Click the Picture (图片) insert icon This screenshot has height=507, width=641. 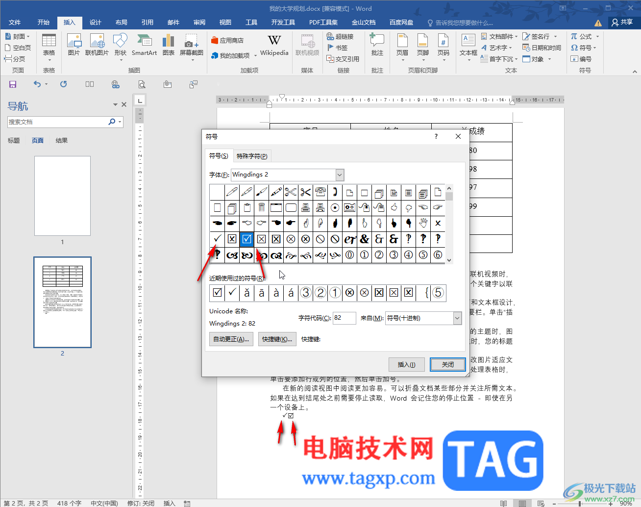coord(74,45)
